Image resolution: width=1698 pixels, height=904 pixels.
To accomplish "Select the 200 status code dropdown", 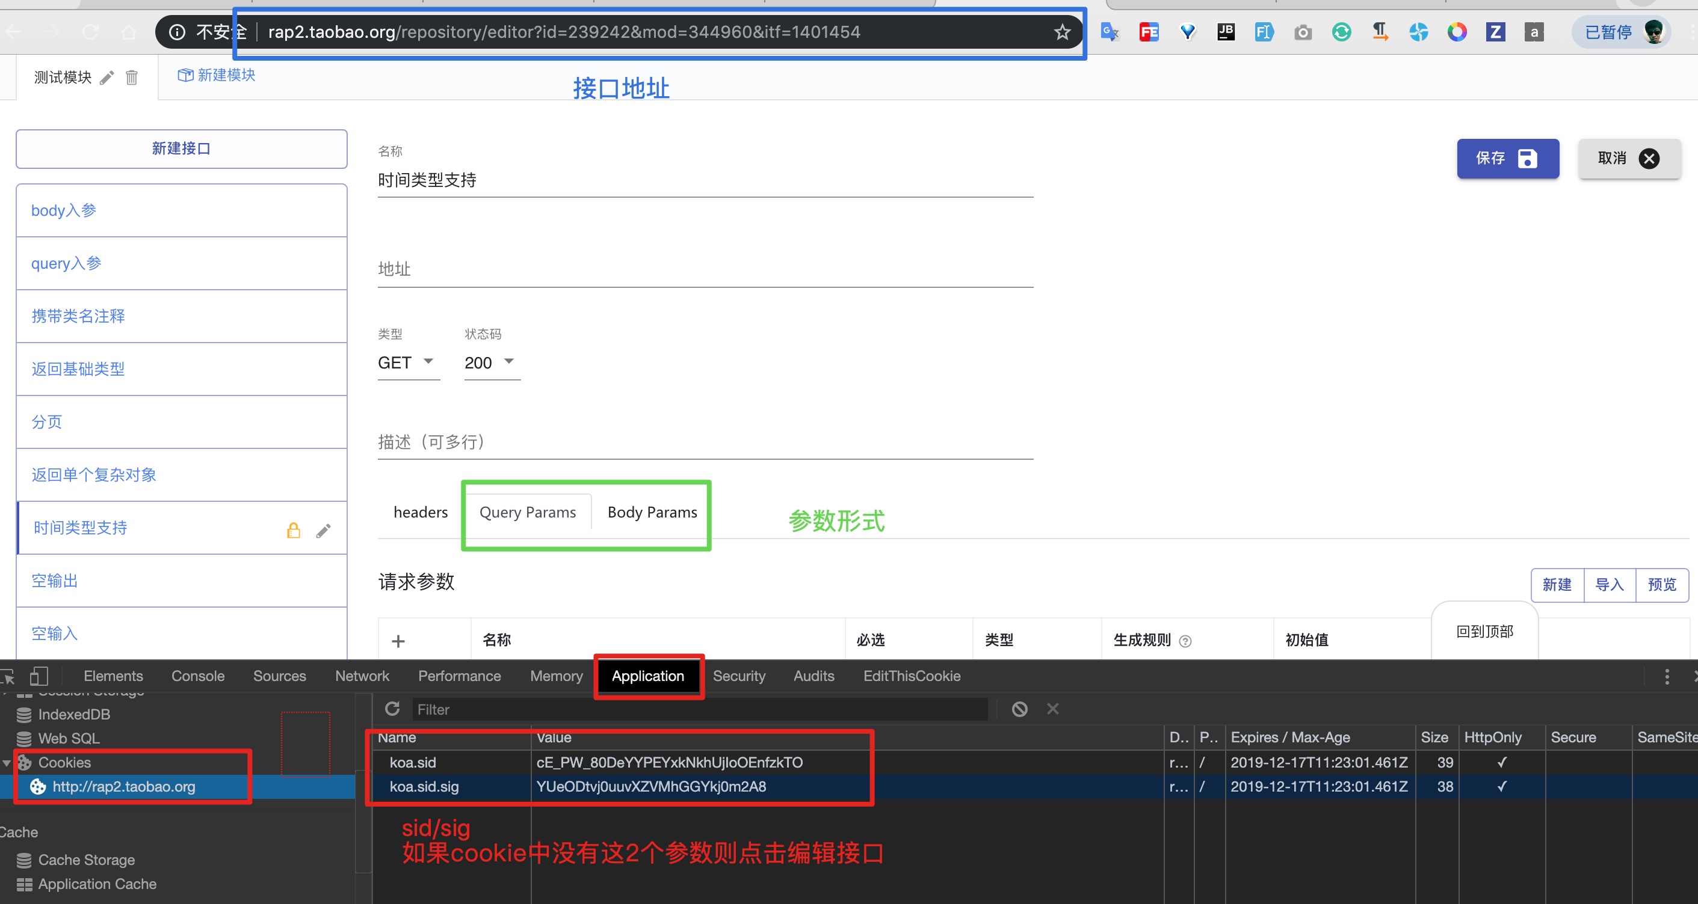I will pos(490,362).
